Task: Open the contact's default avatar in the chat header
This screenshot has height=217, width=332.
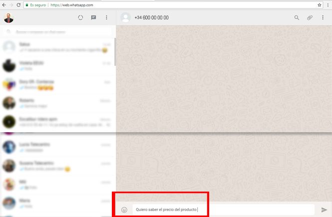Action: (x=125, y=17)
